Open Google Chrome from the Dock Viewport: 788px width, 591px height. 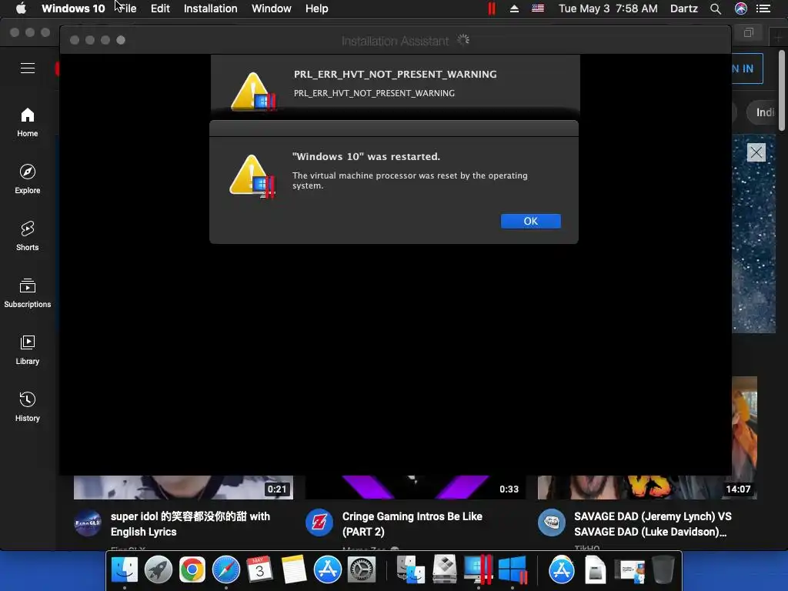pos(192,570)
